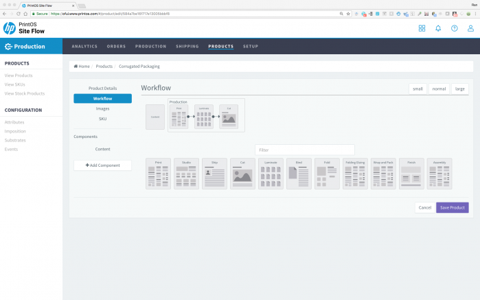The width and height of the screenshot is (480, 300).
Task: Open View Stock Products in sidebar
Action: (25, 93)
